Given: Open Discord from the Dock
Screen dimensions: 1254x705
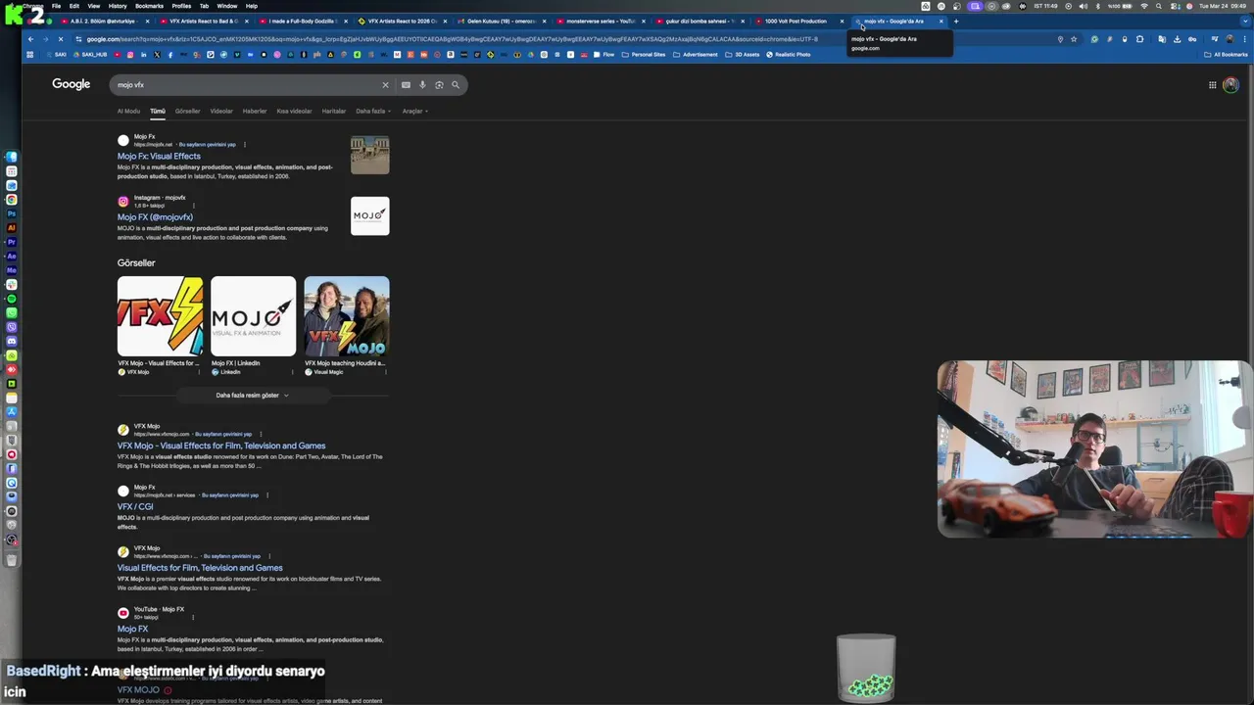Looking at the screenshot, I should tap(12, 341).
